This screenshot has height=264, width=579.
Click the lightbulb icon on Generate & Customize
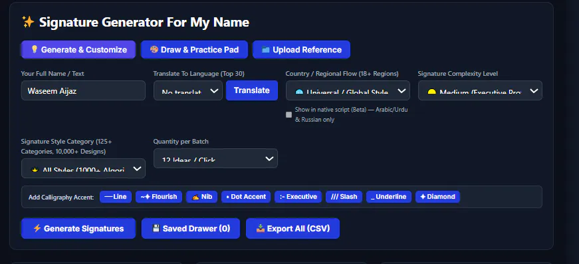[x=35, y=49]
